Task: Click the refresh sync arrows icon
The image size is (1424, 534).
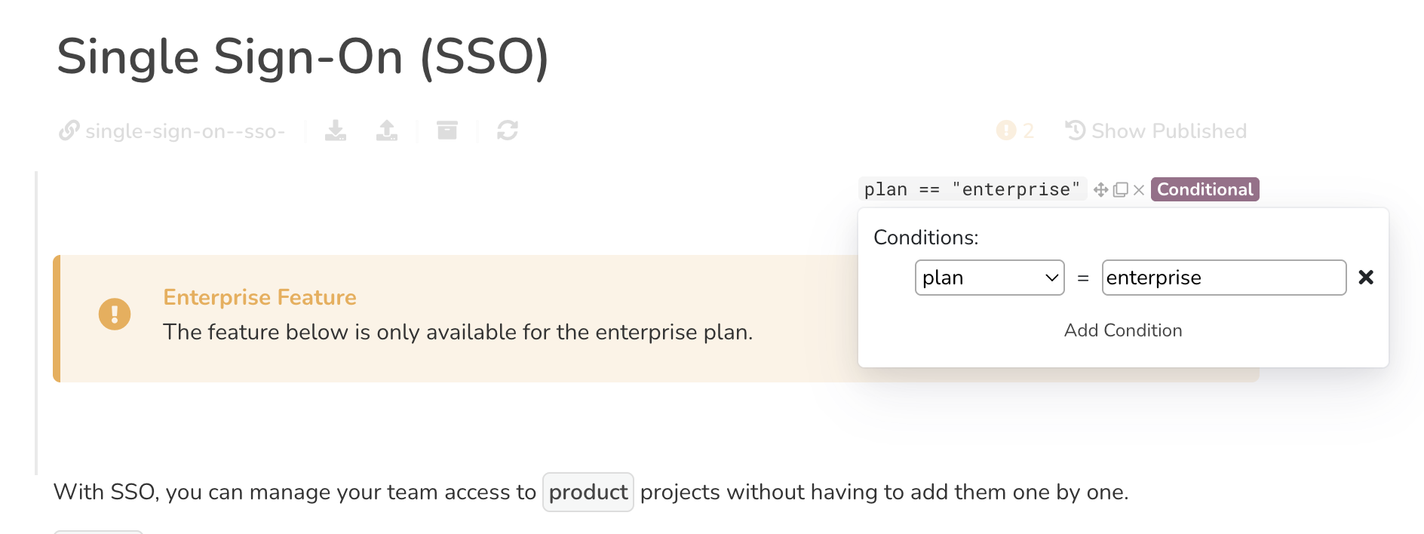Action: (508, 130)
